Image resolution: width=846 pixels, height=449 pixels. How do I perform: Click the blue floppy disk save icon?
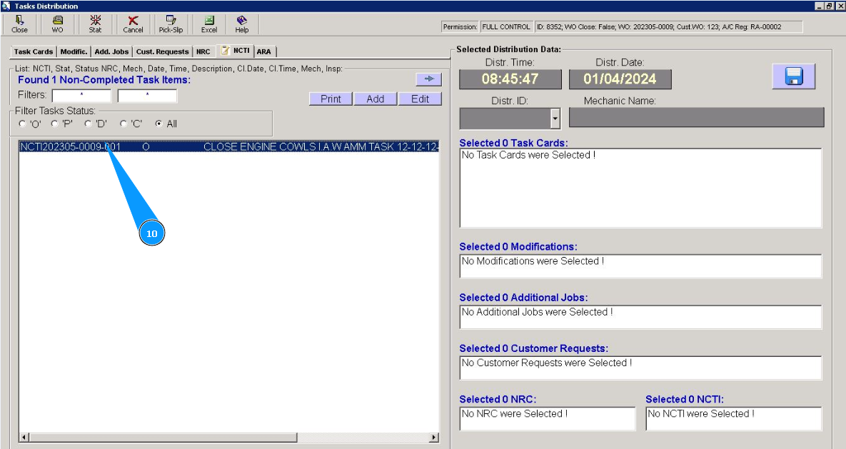pos(794,76)
